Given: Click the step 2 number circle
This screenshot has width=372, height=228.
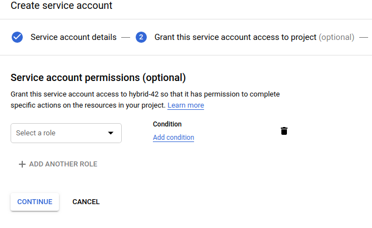Looking at the screenshot, I should click(x=141, y=37).
